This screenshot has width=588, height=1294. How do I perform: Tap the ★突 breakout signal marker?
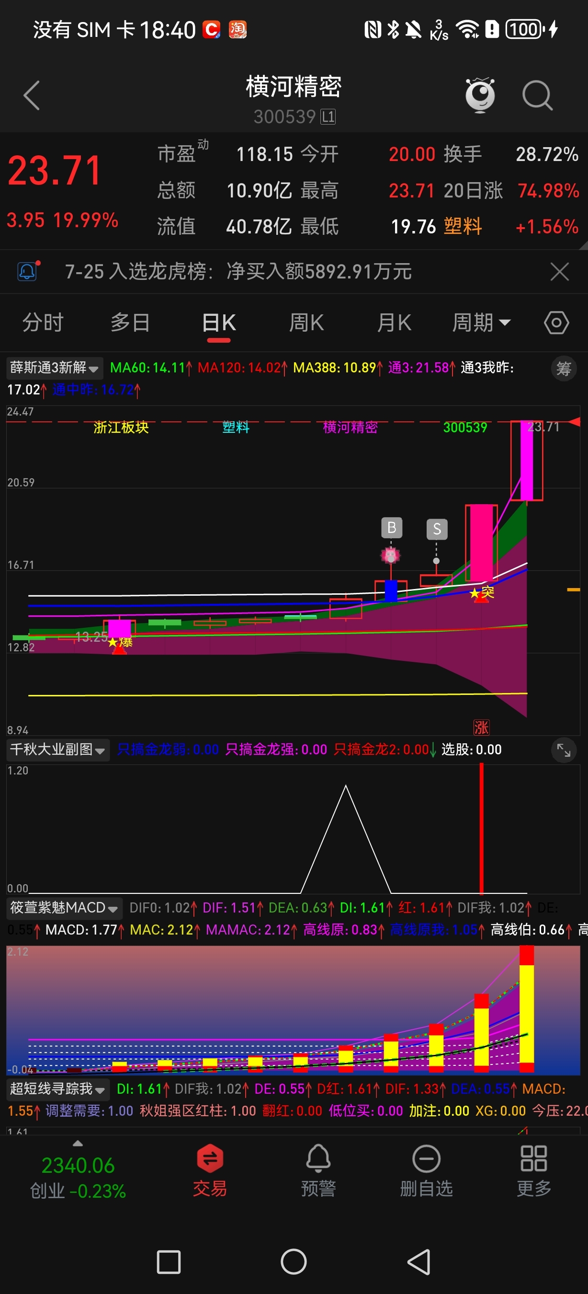click(x=482, y=593)
